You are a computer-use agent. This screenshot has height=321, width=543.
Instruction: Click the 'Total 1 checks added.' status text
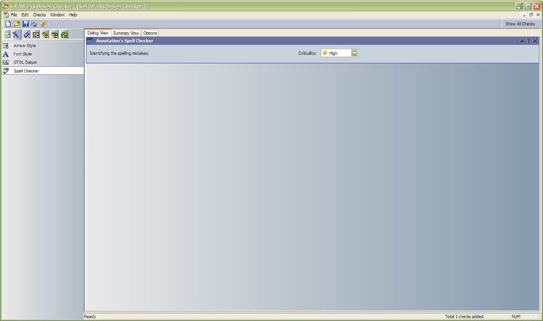(464, 316)
